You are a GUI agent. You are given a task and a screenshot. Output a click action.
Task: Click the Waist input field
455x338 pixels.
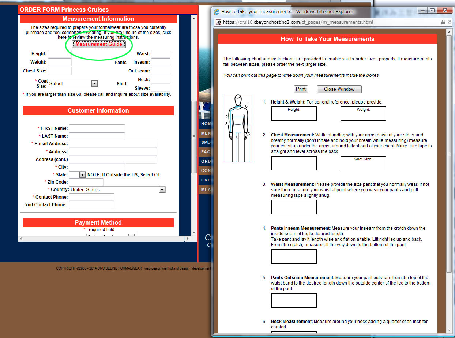161,54
